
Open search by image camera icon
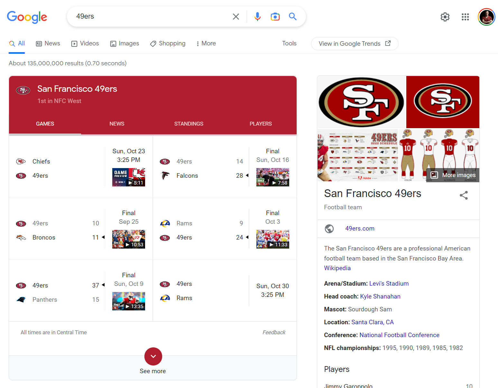click(275, 16)
